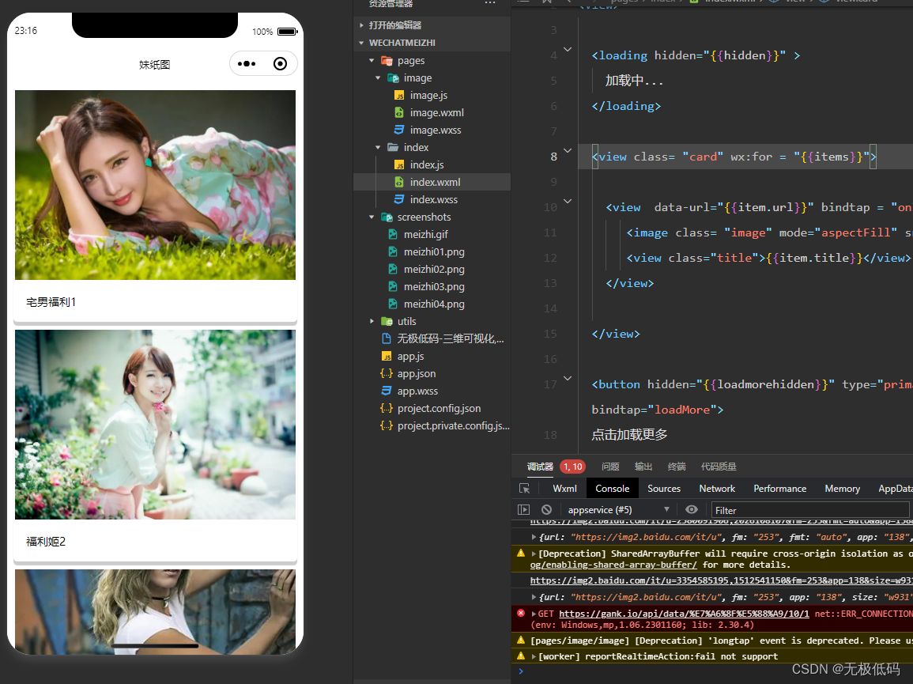
Task: Switch to the 代码质量 panel tab
Action: click(719, 467)
